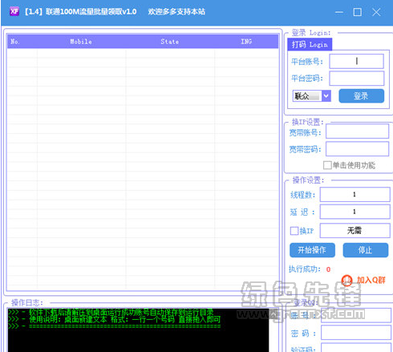Image resolution: width=393 pixels, height=352 pixels.
Task: Close the application window
Action: tap(376, 12)
